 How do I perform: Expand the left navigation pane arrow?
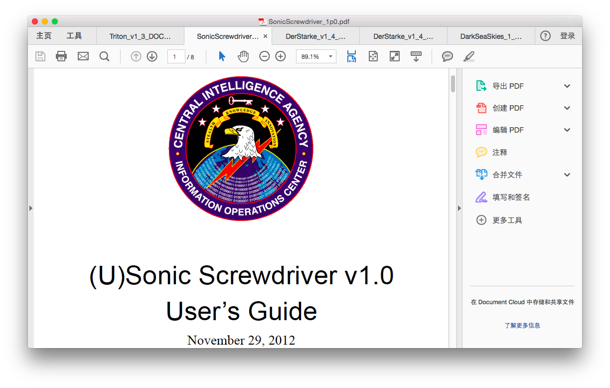tap(31, 208)
